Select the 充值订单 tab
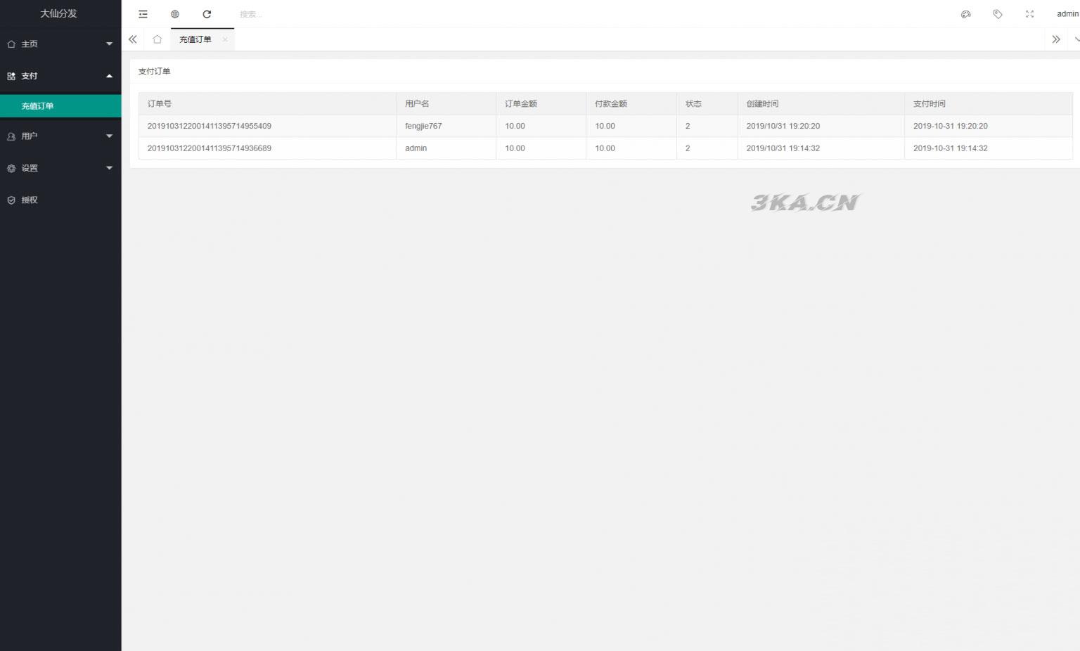This screenshot has width=1080, height=651. 195,39
